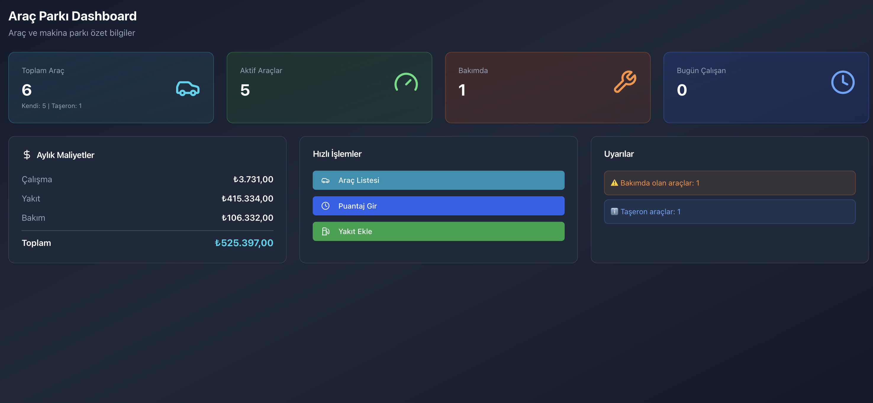Click the fuel pump icon on Yakıt Ekle
This screenshot has width=873, height=403.
pos(325,231)
